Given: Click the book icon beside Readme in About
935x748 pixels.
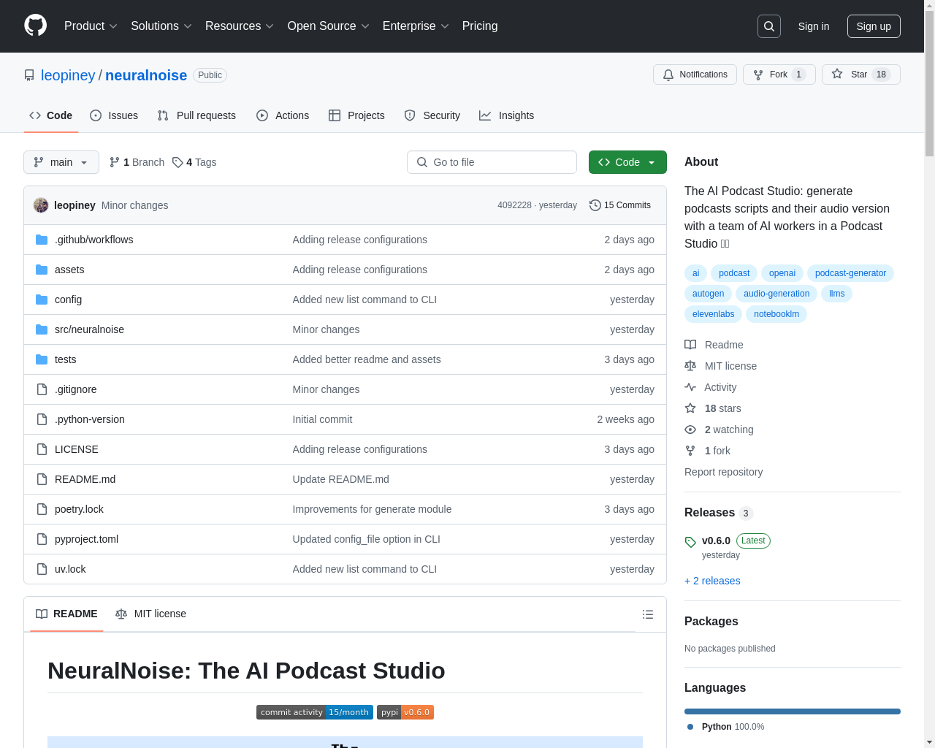Looking at the screenshot, I should 690,345.
